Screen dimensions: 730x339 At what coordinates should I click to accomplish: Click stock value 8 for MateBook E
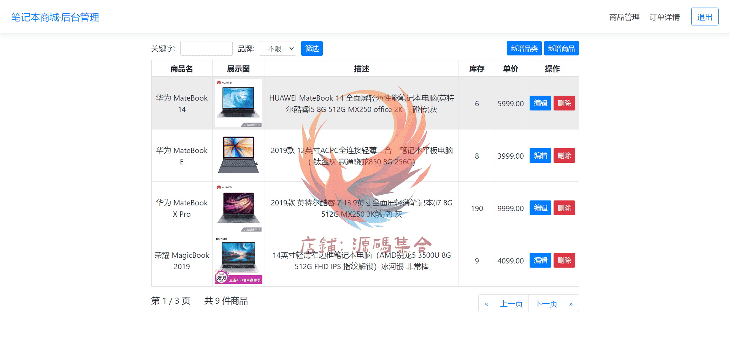tap(477, 156)
